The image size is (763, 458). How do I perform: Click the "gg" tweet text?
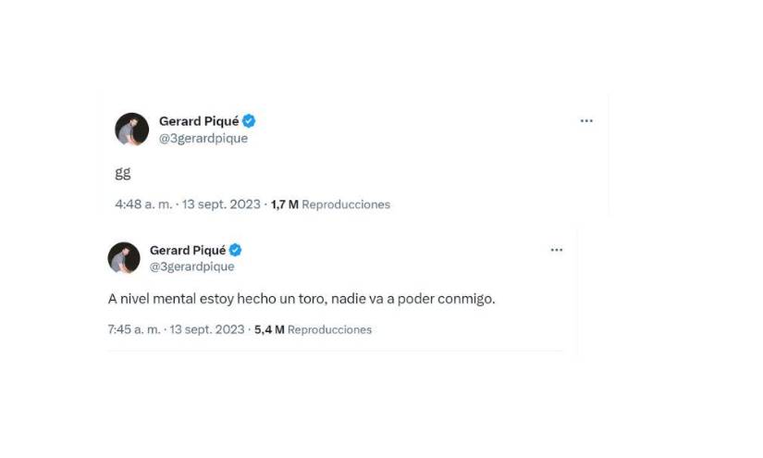coord(122,174)
